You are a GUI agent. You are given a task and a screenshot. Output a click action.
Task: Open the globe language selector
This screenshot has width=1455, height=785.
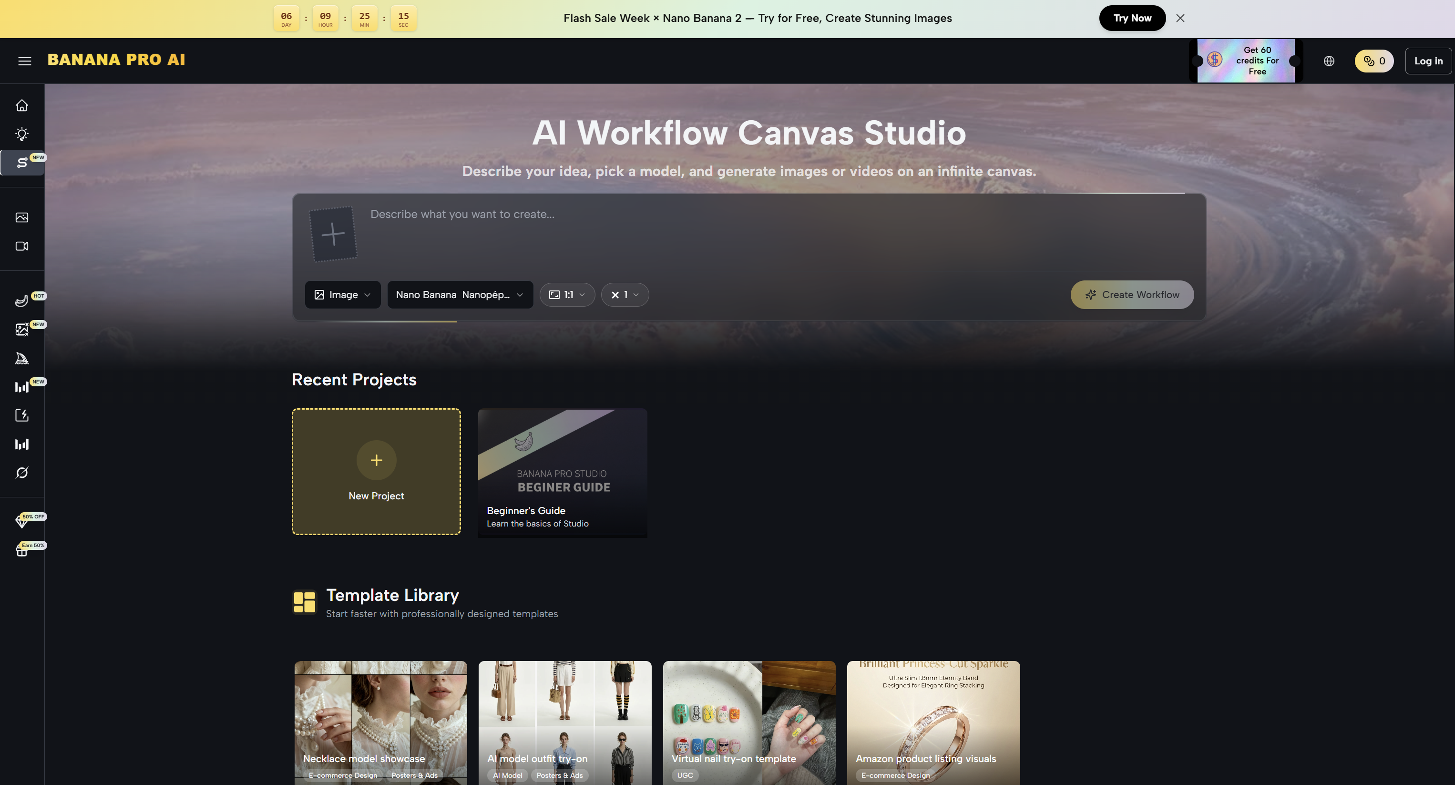[1329, 61]
